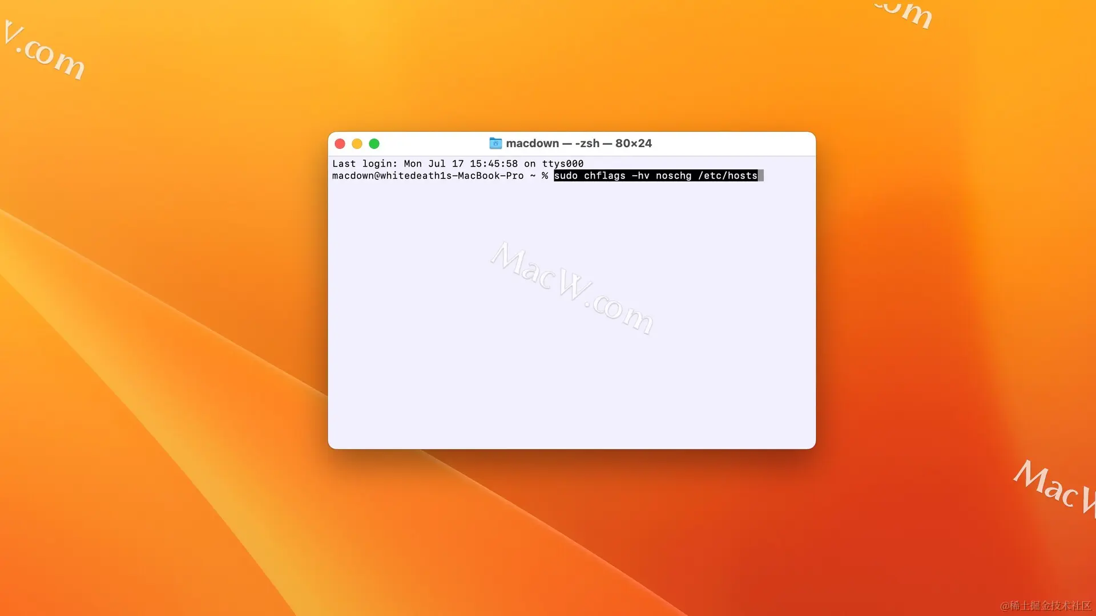Click the gray block cursor after the command
The width and height of the screenshot is (1096, 616).
pos(761,176)
